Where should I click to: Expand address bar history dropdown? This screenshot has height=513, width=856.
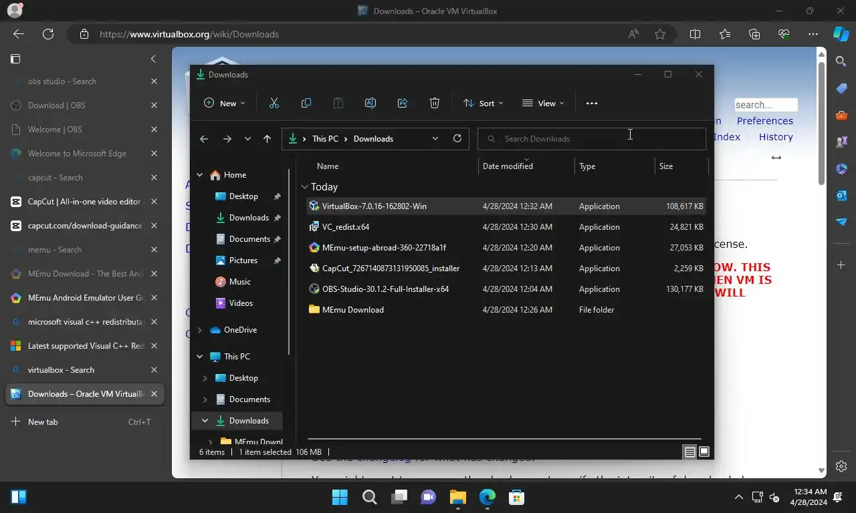(435, 138)
